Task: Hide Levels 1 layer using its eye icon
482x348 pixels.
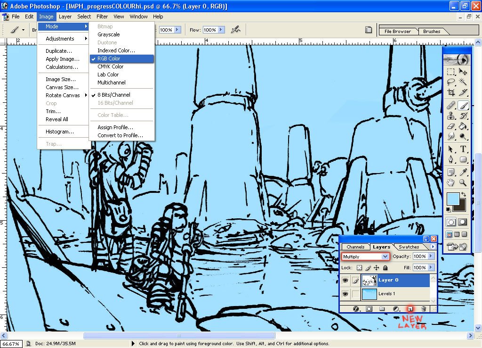Action: [345, 294]
